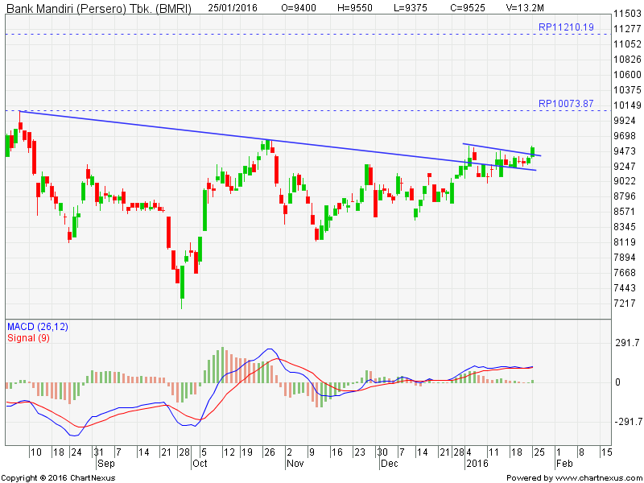Click the 9 date label on the time axis
This screenshot has height=483, width=644.
coord(312,452)
